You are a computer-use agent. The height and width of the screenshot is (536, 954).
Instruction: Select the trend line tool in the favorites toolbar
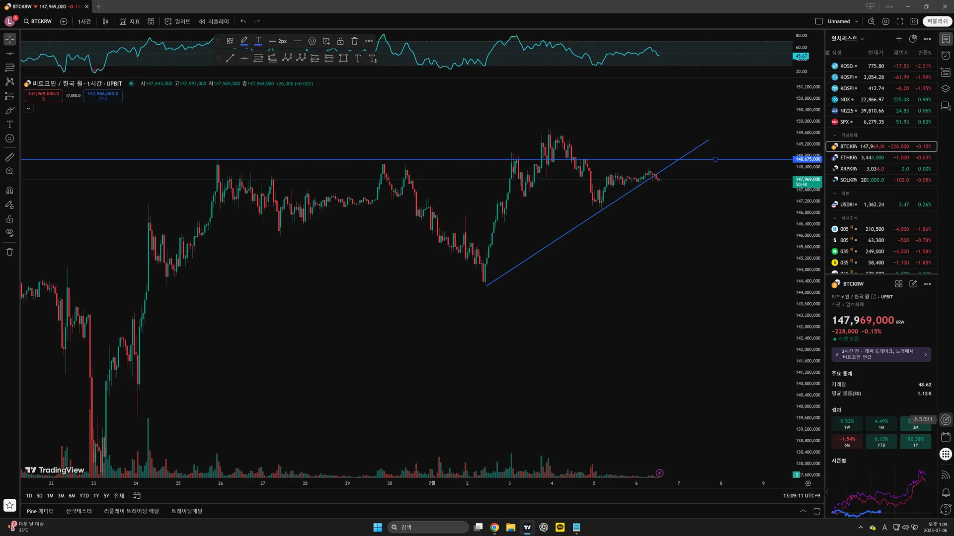pyautogui.click(x=230, y=59)
